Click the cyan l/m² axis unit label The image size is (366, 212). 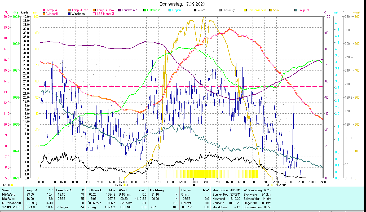point(336,12)
